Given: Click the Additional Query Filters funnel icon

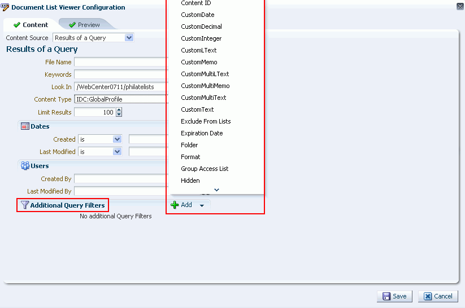Looking at the screenshot, I should [x=25, y=205].
